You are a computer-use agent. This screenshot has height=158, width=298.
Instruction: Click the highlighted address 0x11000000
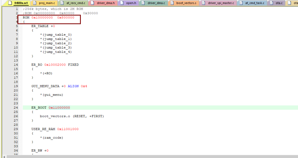pos(59,107)
